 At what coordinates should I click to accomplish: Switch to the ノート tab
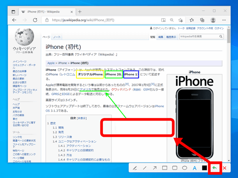57,37
